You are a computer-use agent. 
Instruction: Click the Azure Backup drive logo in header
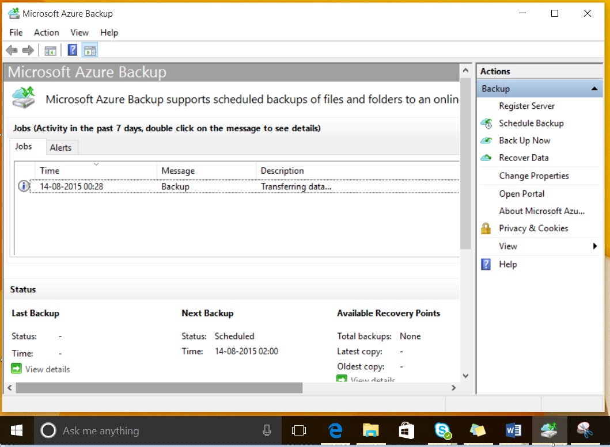click(24, 98)
